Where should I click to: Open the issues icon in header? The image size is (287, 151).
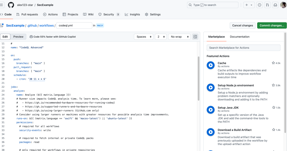259,5
